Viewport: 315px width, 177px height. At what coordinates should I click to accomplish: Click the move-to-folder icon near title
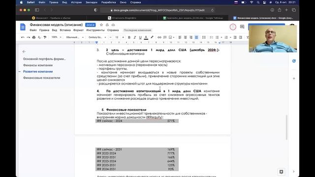107,25
